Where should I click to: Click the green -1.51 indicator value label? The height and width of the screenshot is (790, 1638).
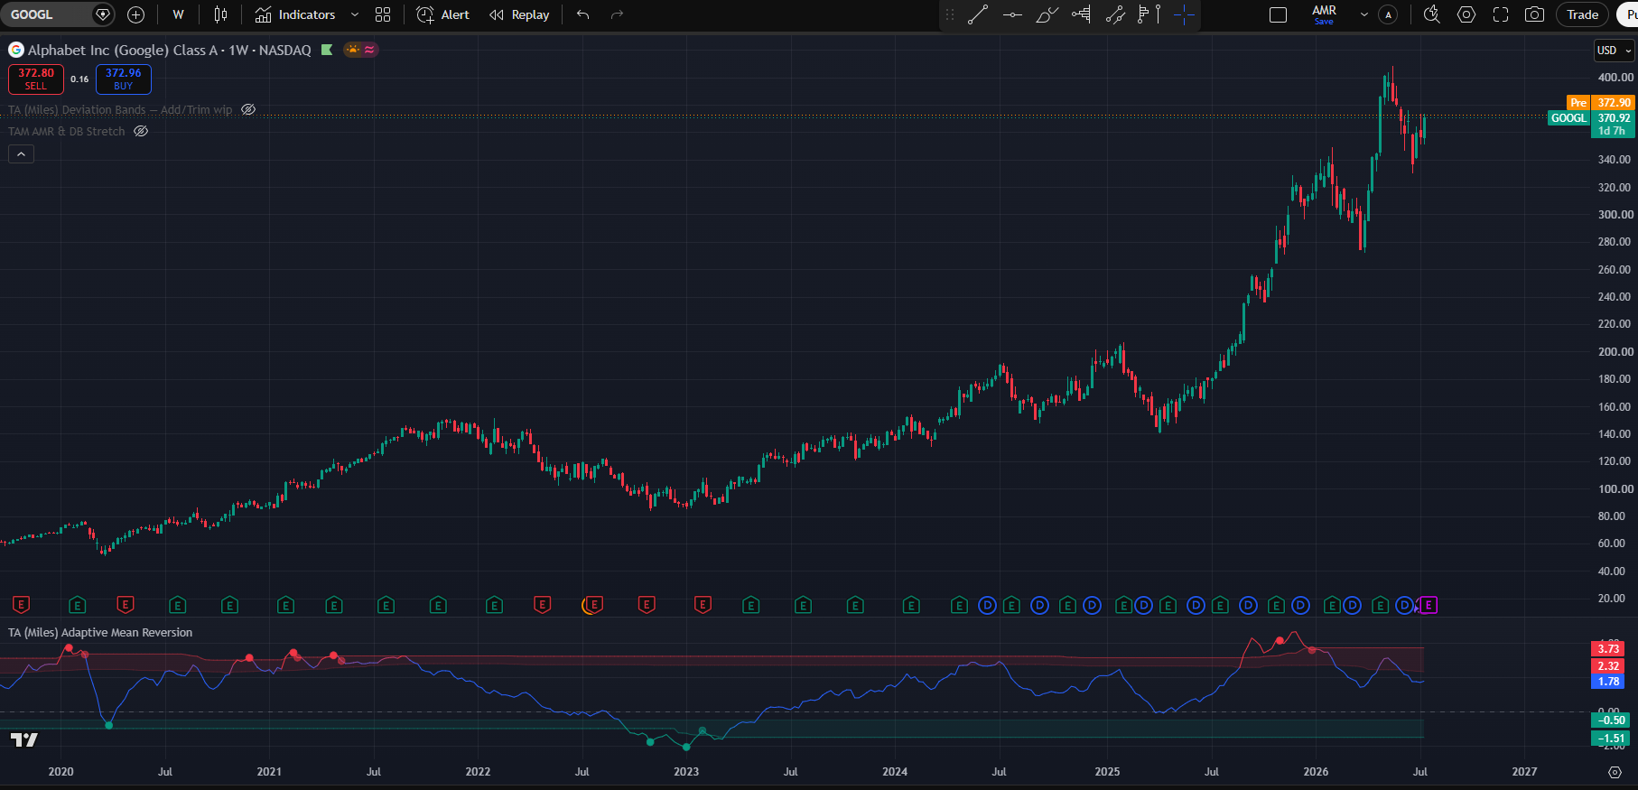coord(1611,739)
